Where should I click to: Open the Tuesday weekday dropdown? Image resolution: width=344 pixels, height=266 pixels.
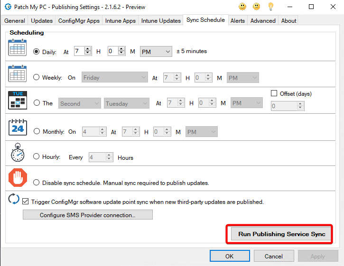(x=126, y=103)
